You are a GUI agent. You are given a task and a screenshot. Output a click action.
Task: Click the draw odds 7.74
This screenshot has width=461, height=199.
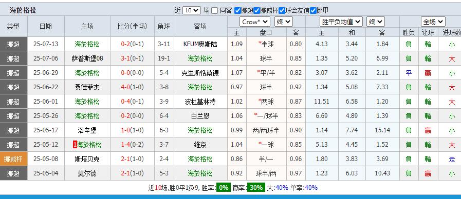pyautogui.click(x=352, y=130)
